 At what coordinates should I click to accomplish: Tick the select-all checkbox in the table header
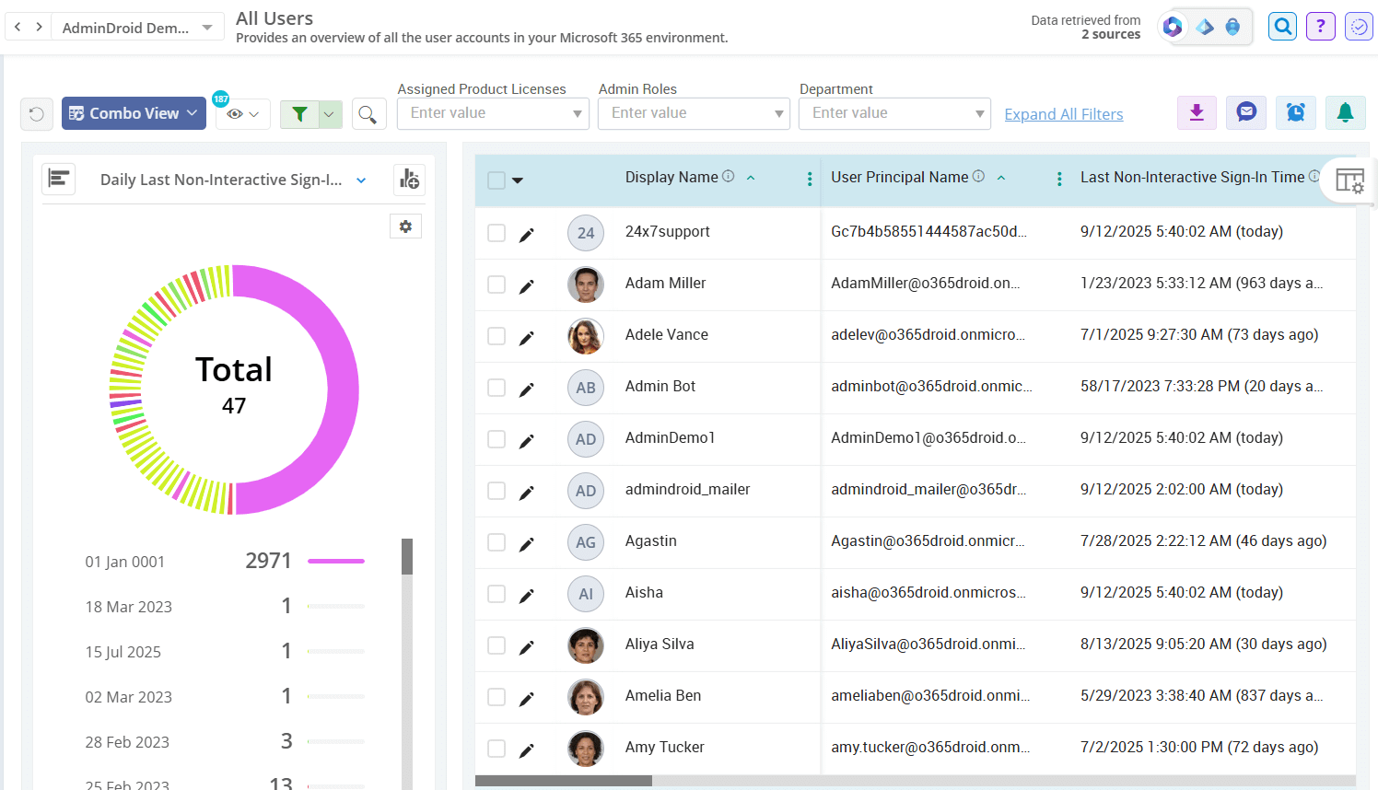click(x=495, y=181)
